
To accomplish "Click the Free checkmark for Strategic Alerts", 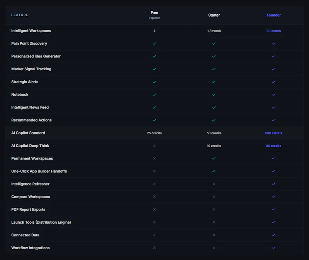I will coord(154,82).
